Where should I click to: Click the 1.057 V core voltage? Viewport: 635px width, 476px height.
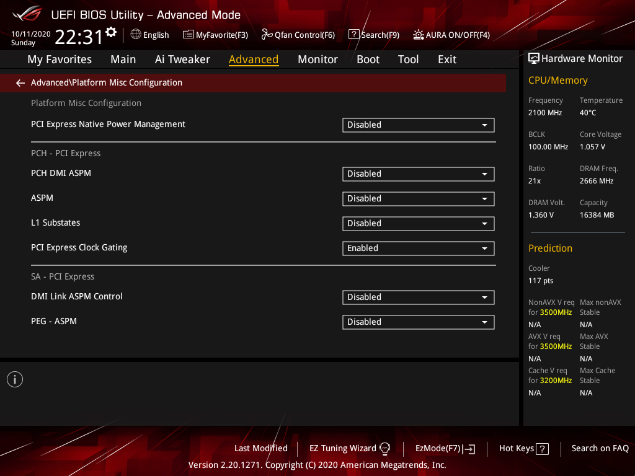(592, 147)
